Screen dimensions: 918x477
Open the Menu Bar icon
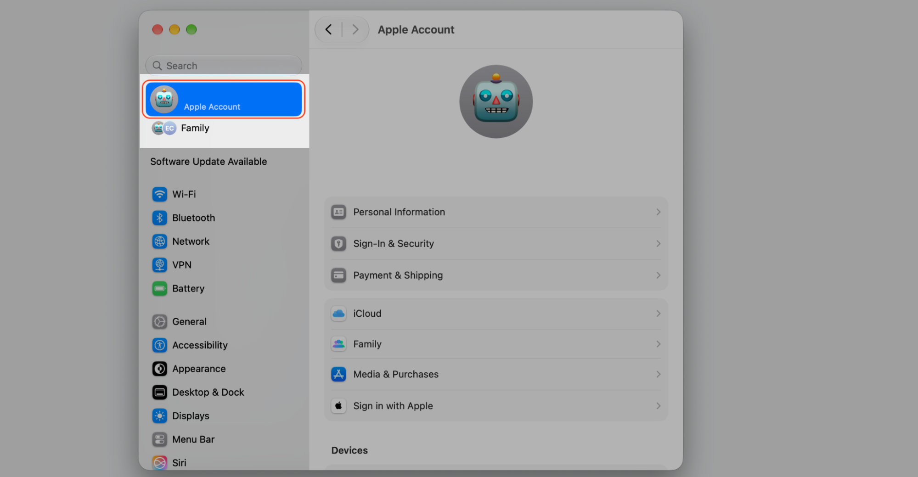click(159, 439)
